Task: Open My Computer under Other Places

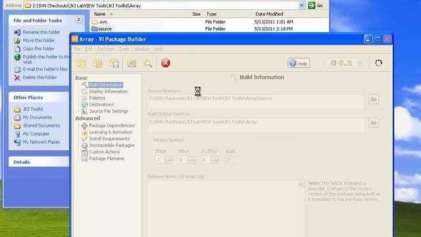Action: 36,134
